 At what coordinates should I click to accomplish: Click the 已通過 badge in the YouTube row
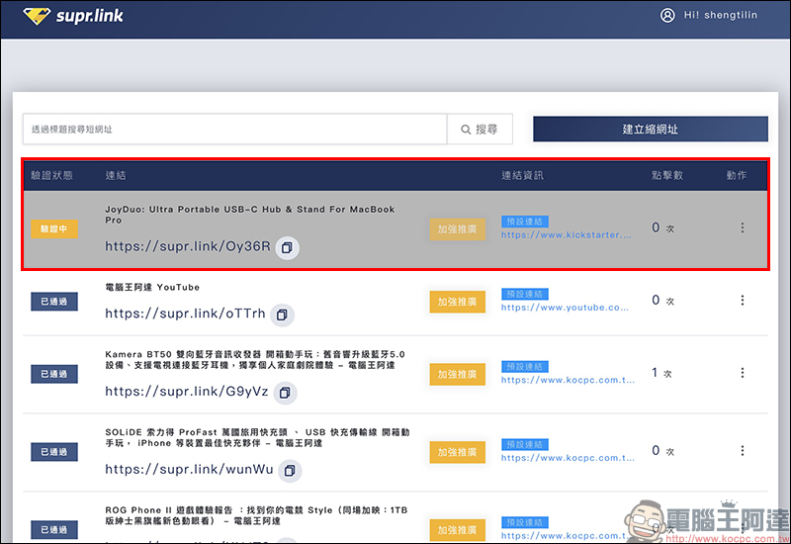tap(54, 302)
